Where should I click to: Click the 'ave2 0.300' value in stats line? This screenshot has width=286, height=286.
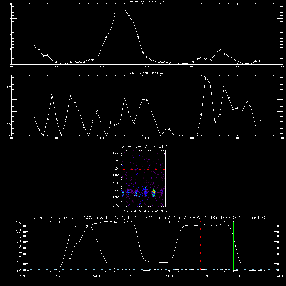204,218
